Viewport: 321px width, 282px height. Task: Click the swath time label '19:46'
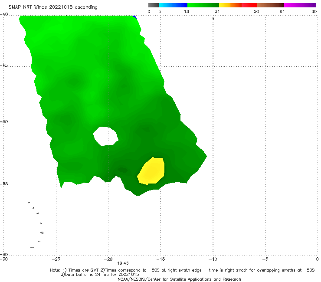click(123, 263)
